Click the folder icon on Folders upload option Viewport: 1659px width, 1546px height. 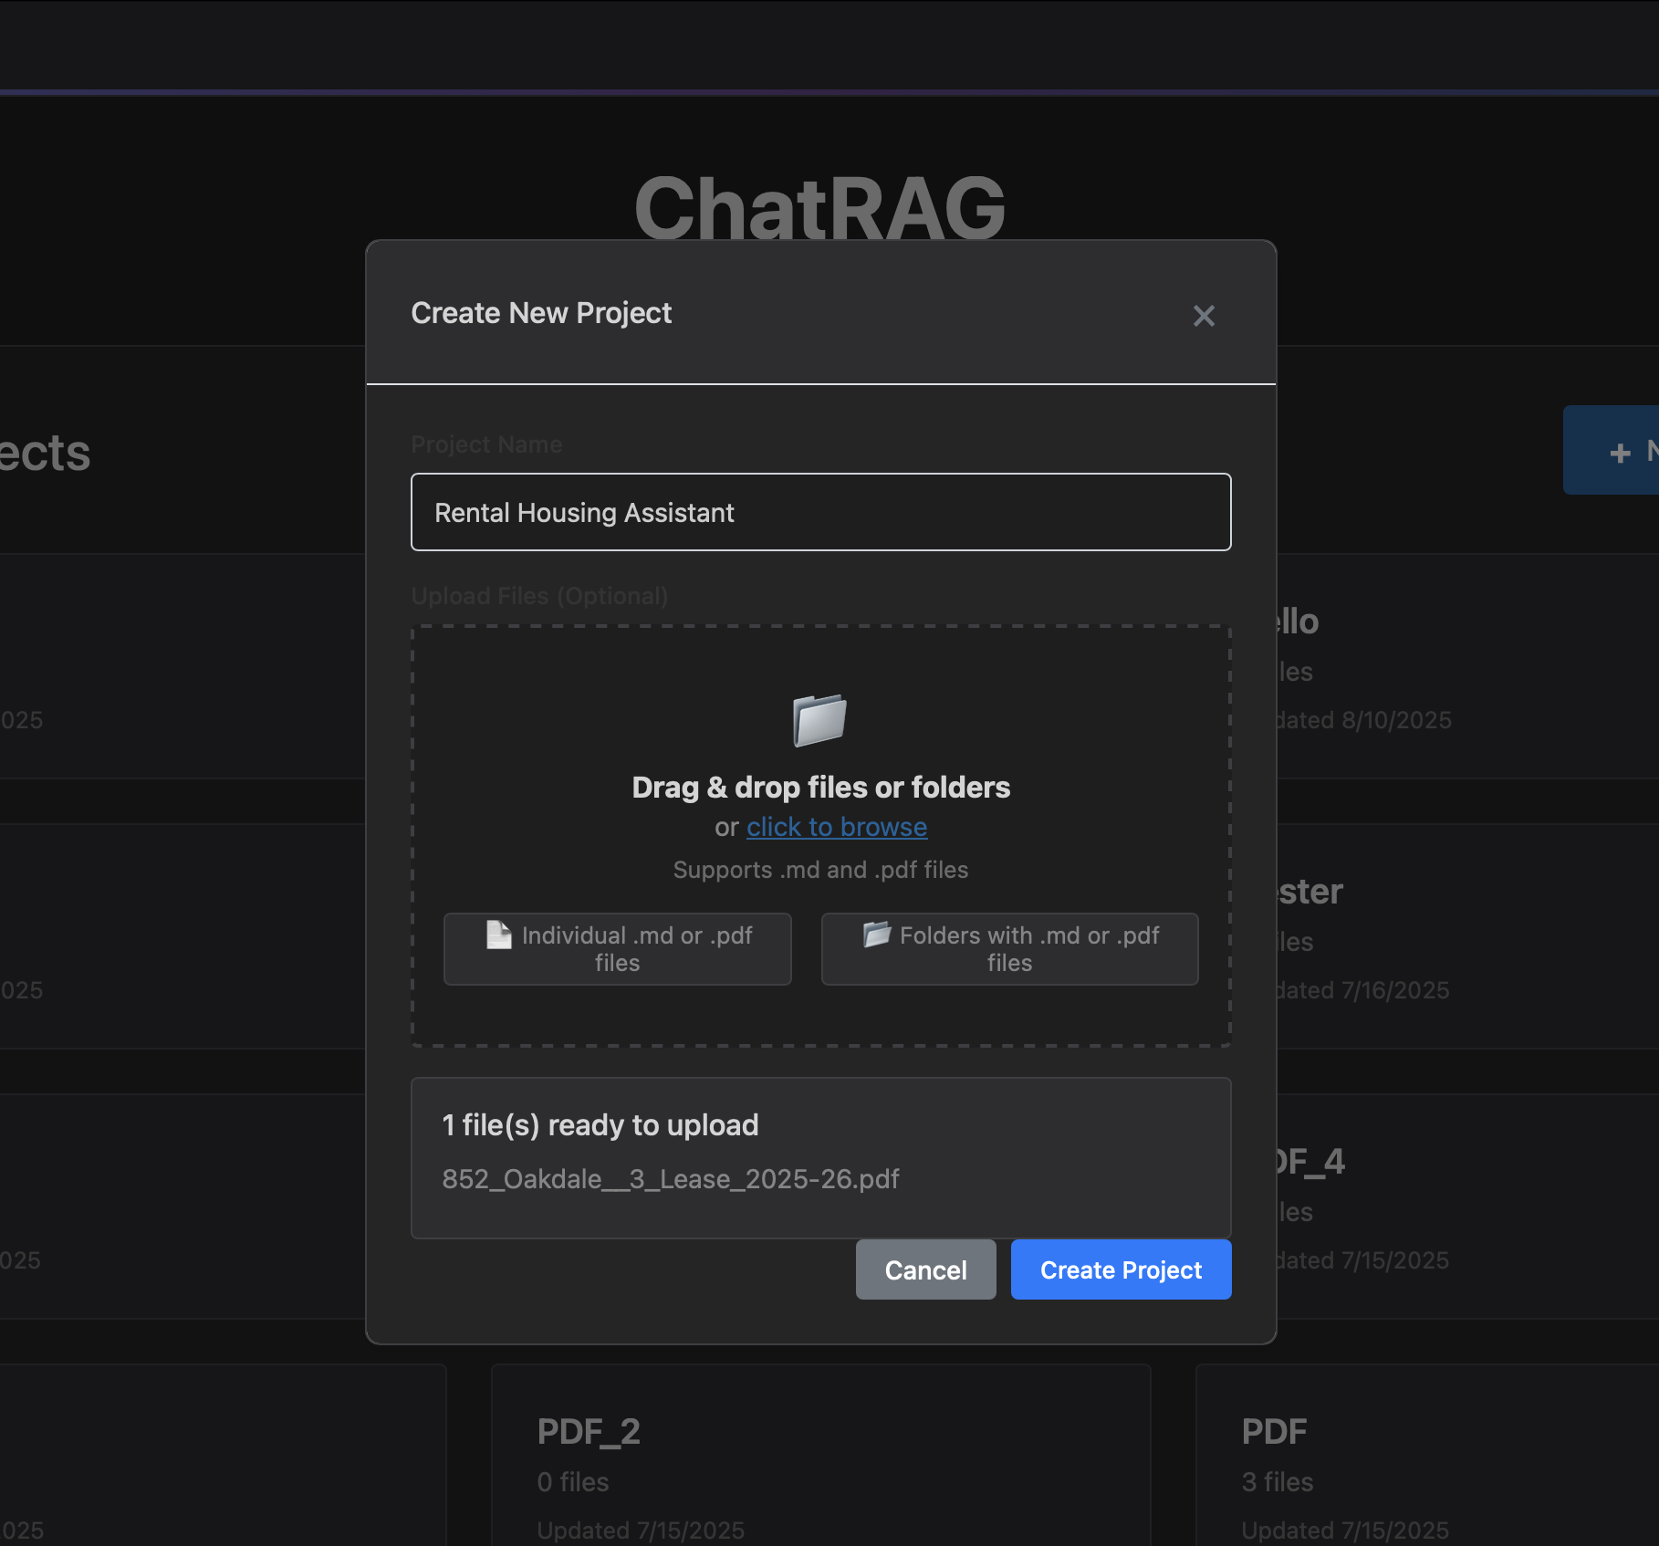click(875, 935)
